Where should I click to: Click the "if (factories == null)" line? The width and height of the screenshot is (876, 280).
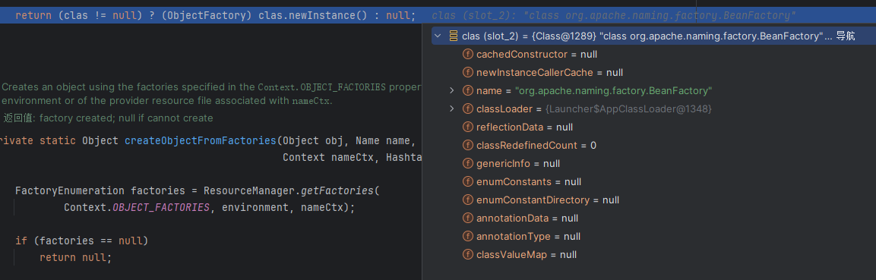[81, 241]
